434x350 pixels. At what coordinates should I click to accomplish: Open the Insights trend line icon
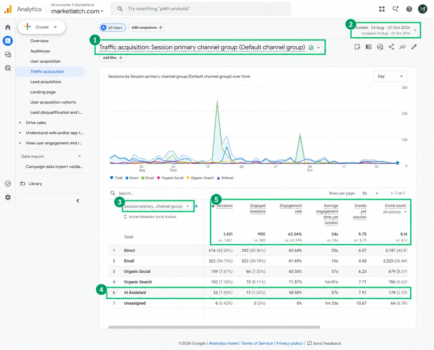402,47
